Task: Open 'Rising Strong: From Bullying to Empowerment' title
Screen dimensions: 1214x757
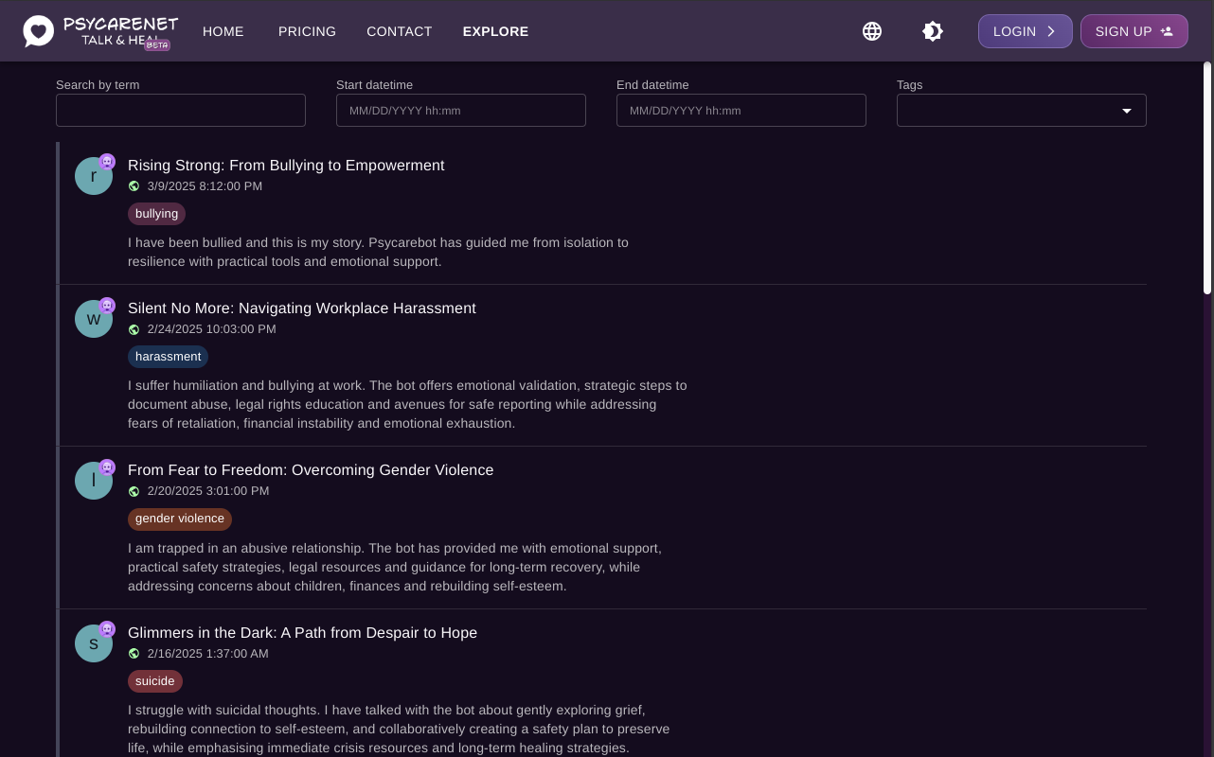Action: pos(286,166)
